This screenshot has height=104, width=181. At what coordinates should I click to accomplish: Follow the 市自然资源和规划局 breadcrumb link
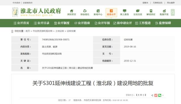tap(43, 31)
